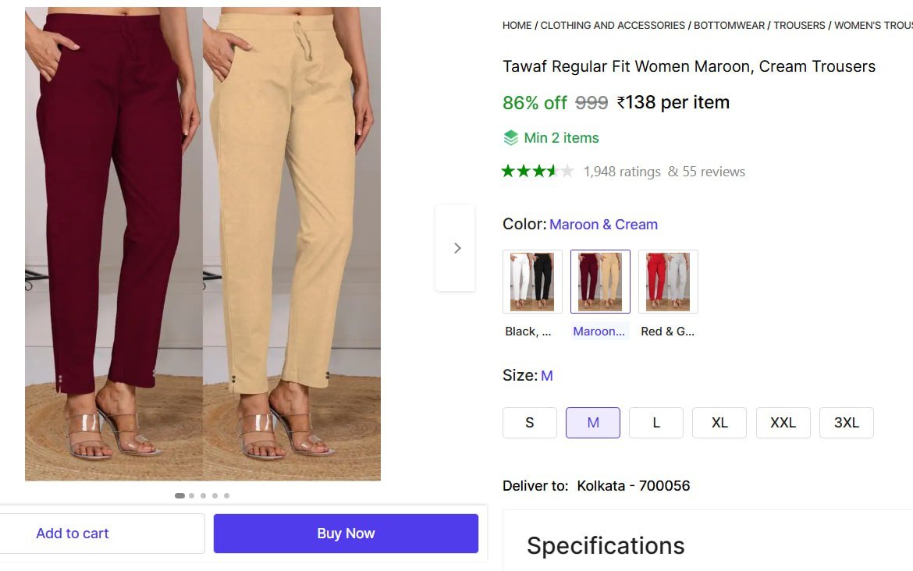Click Add to cart
This screenshot has height=571, width=913.
coord(72,533)
